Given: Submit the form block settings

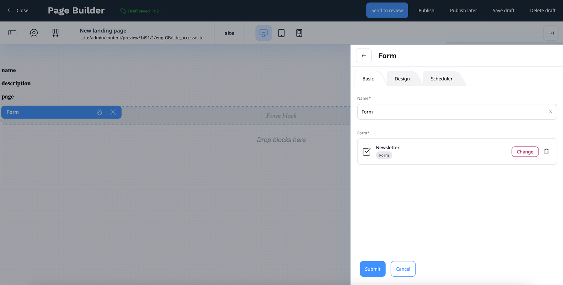Looking at the screenshot, I should point(372,269).
